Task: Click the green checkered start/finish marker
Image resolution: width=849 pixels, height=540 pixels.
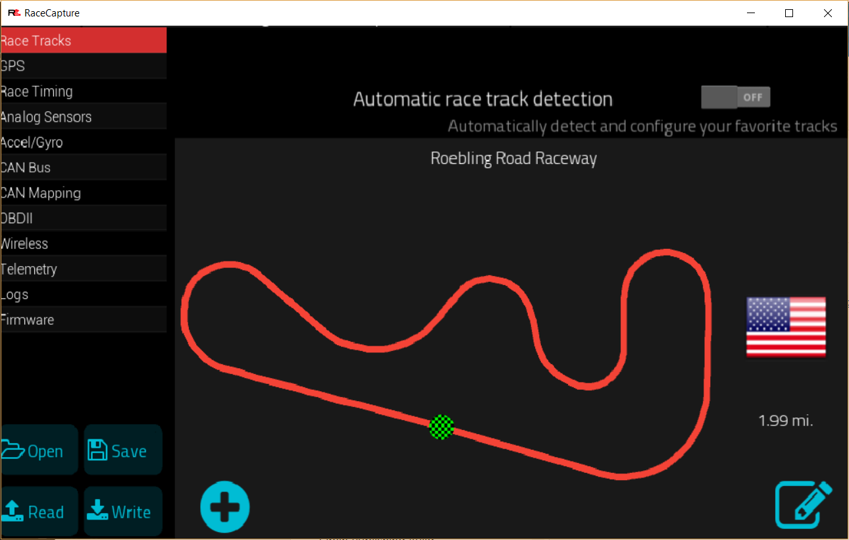Action: 442,427
